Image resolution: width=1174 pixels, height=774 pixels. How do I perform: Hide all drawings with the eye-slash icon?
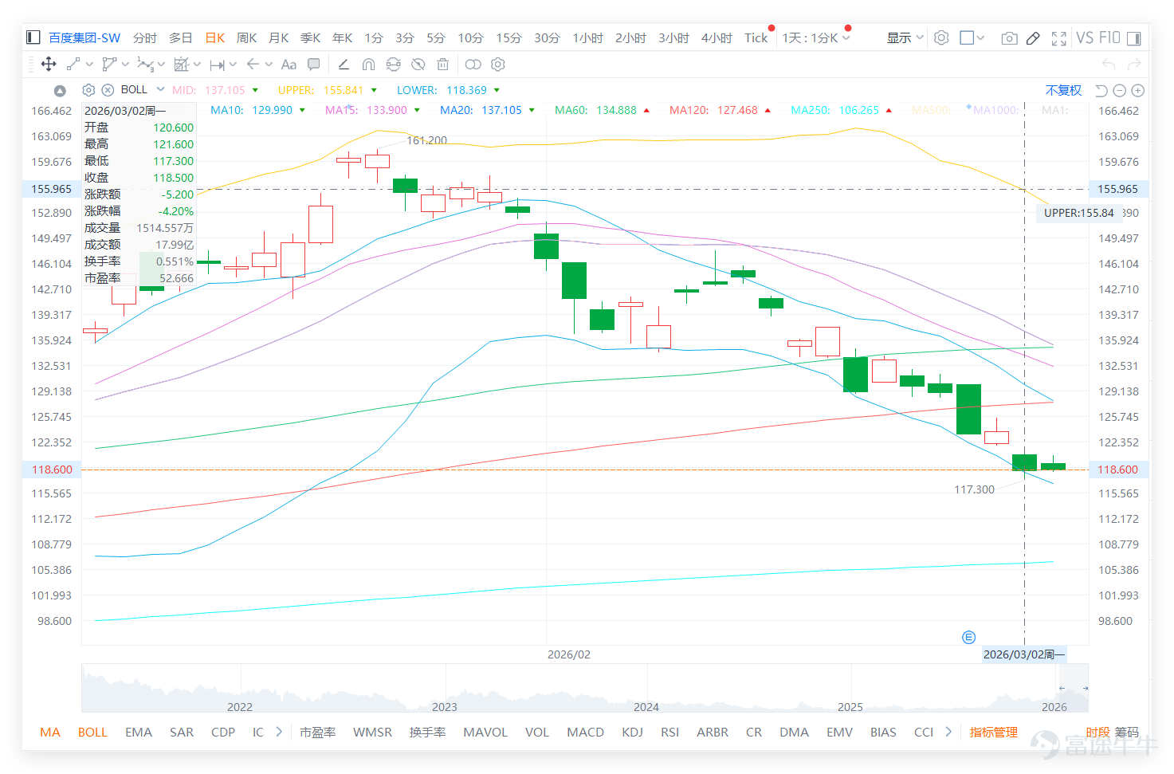tap(418, 65)
